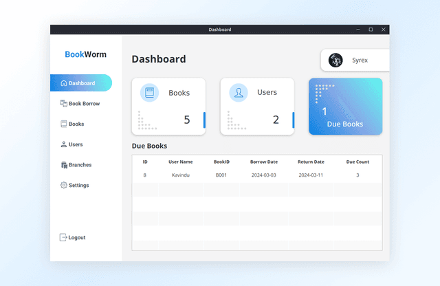Screen dimensions: 440x286
Task: Click the round person icon in Users card
Action: [x=239, y=93]
